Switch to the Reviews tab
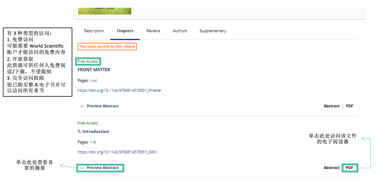The image size is (377, 187). coord(153,31)
